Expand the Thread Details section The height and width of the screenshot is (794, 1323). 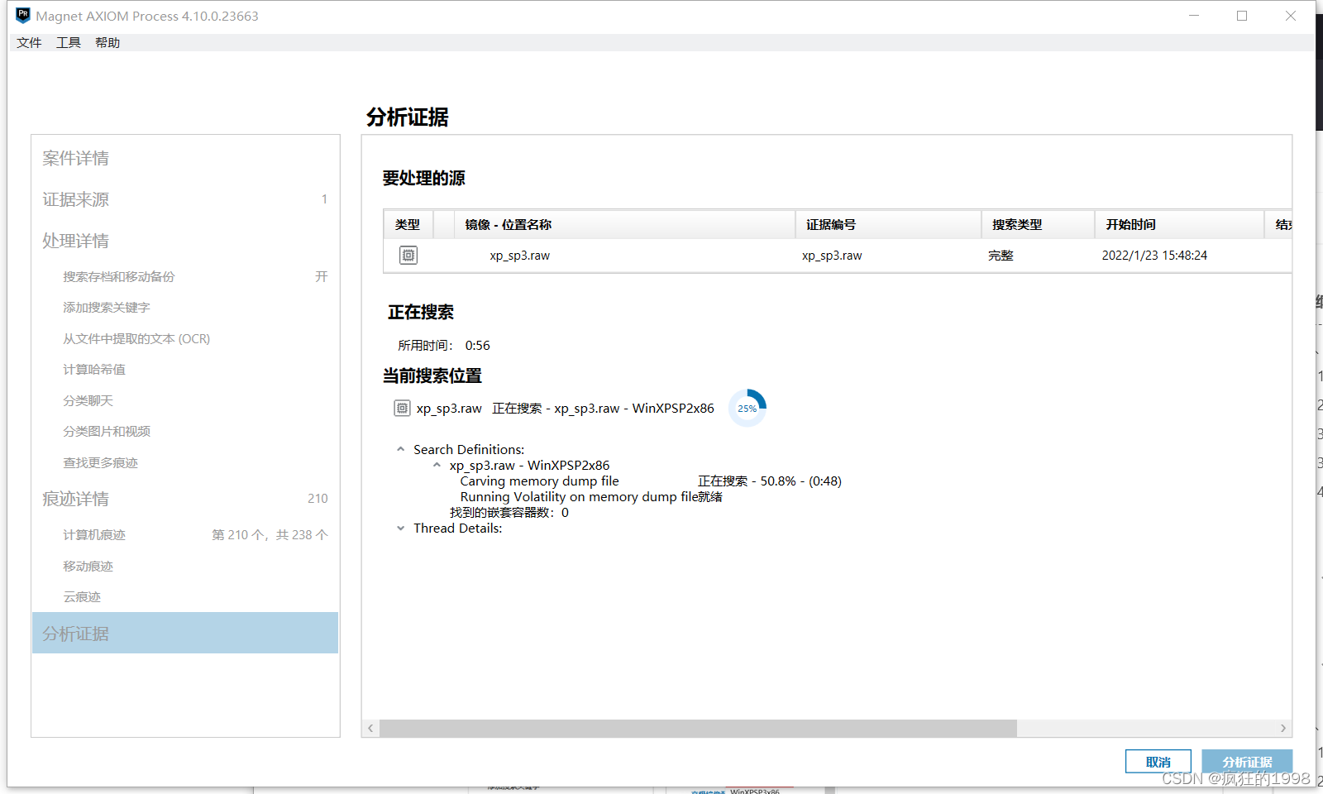pos(401,528)
